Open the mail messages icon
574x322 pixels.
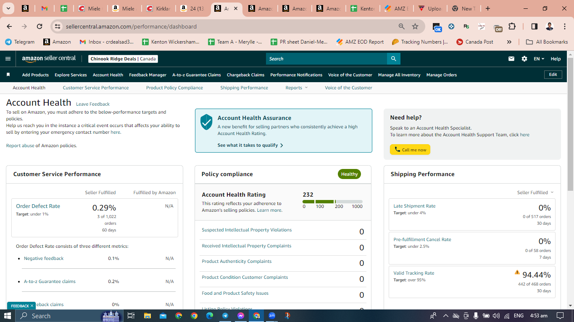(x=511, y=59)
